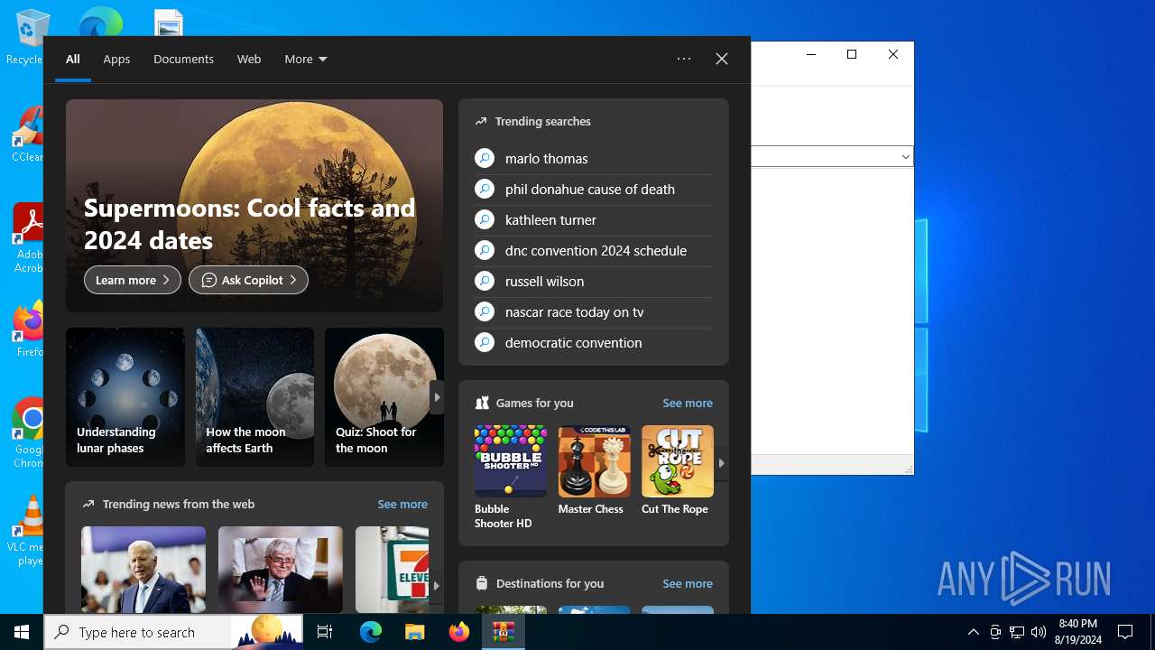Image resolution: width=1155 pixels, height=650 pixels.
Task: Open Microsoft Edge in the taskbar
Action: click(x=370, y=632)
